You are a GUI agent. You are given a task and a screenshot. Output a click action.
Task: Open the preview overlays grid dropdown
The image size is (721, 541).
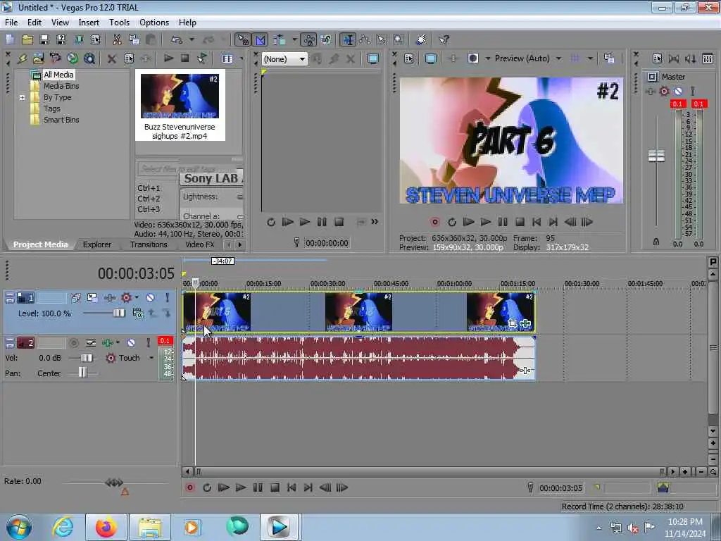pos(589,58)
